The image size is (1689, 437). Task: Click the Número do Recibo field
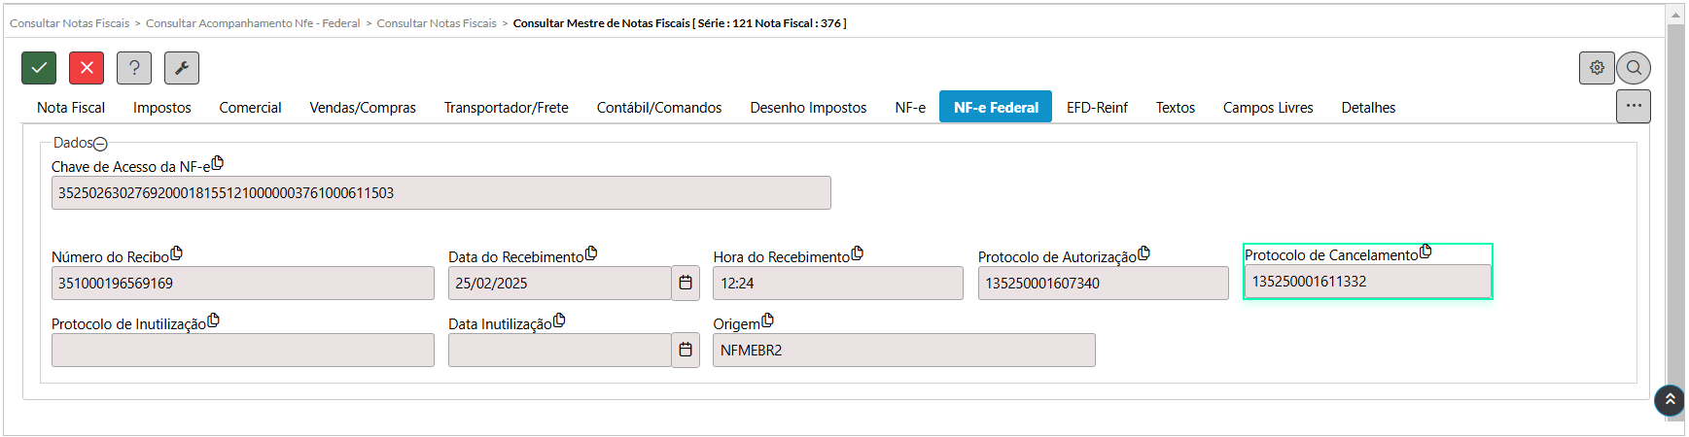(242, 284)
